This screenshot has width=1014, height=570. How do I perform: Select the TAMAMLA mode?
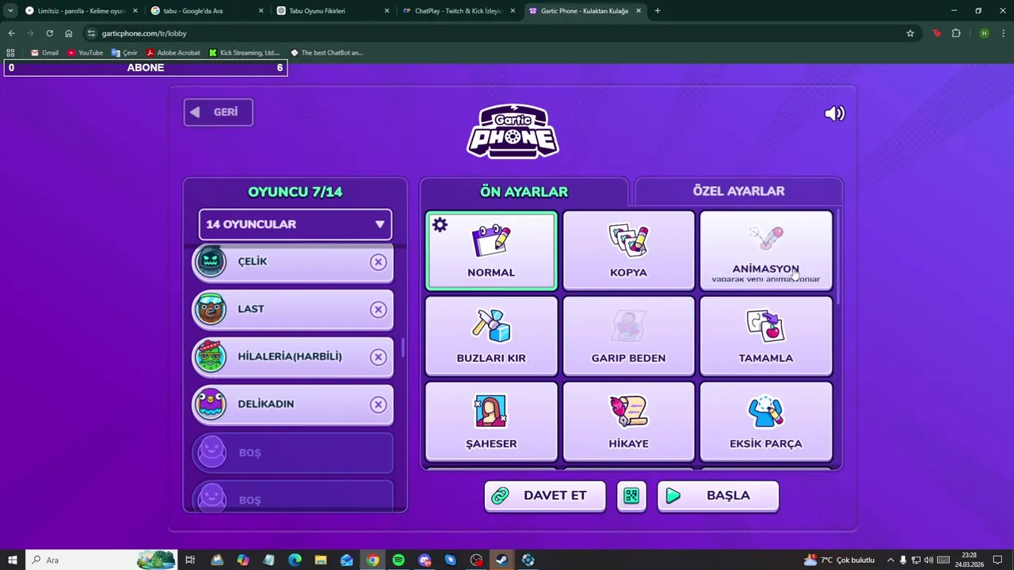click(x=766, y=336)
